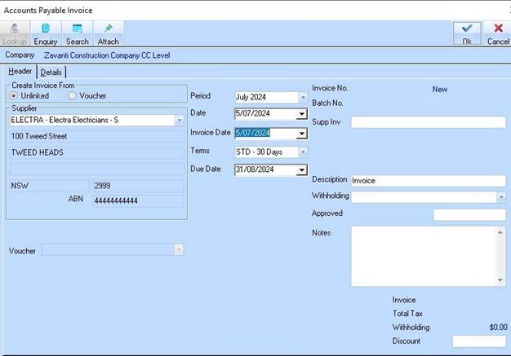Cancel the invoice with red X
Image resolution: width=511 pixels, height=356 pixels.
tap(498, 33)
